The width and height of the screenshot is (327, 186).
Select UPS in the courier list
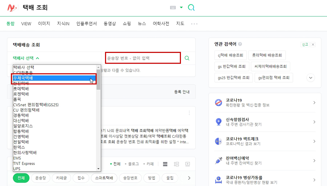pos(54,169)
